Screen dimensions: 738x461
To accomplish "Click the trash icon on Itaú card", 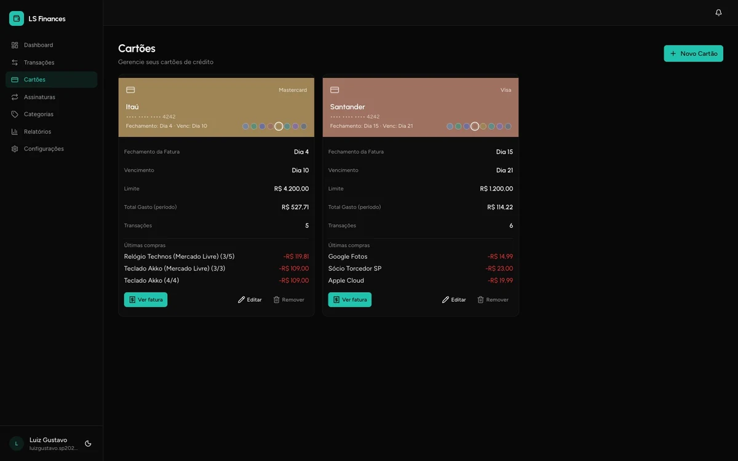I will pos(276,299).
